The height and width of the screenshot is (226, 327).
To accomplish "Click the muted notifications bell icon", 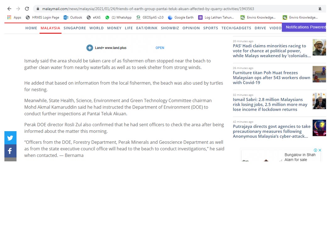I will 320,9.
